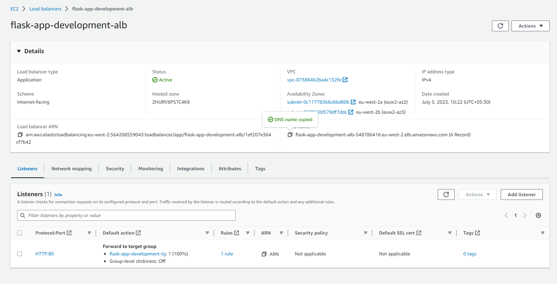
Task: Switch to the Tags tab
Action: point(260,169)
